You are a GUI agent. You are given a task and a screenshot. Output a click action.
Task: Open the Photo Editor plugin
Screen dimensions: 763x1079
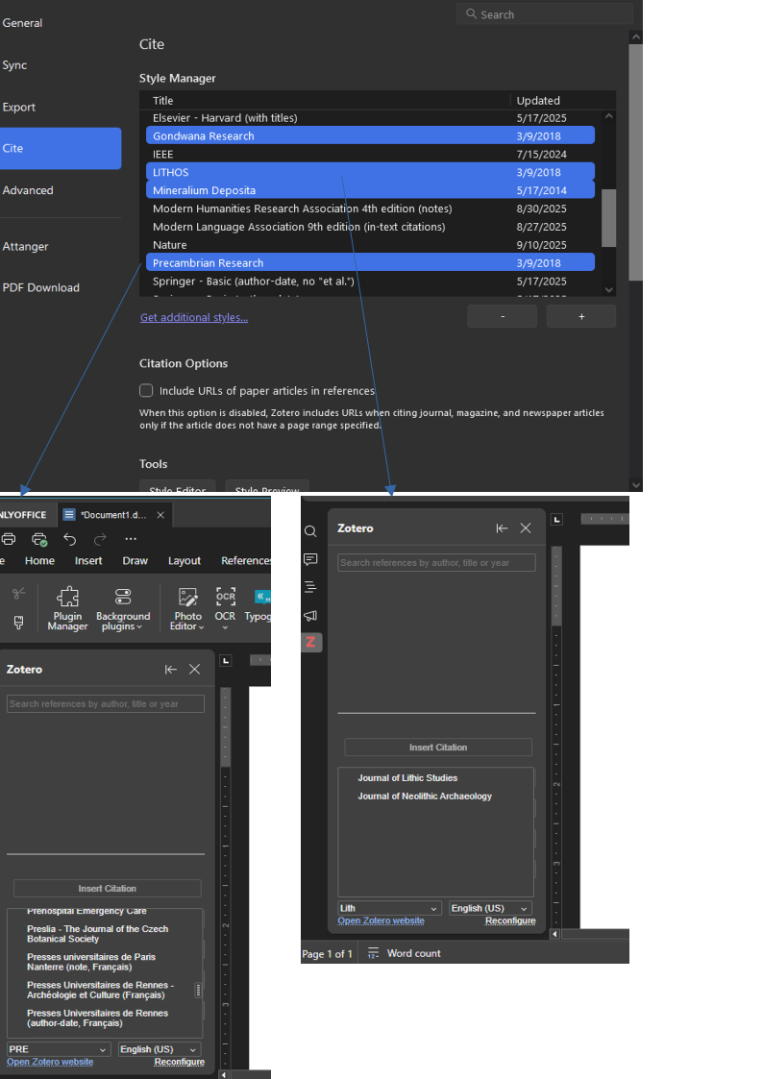point(187,607)
